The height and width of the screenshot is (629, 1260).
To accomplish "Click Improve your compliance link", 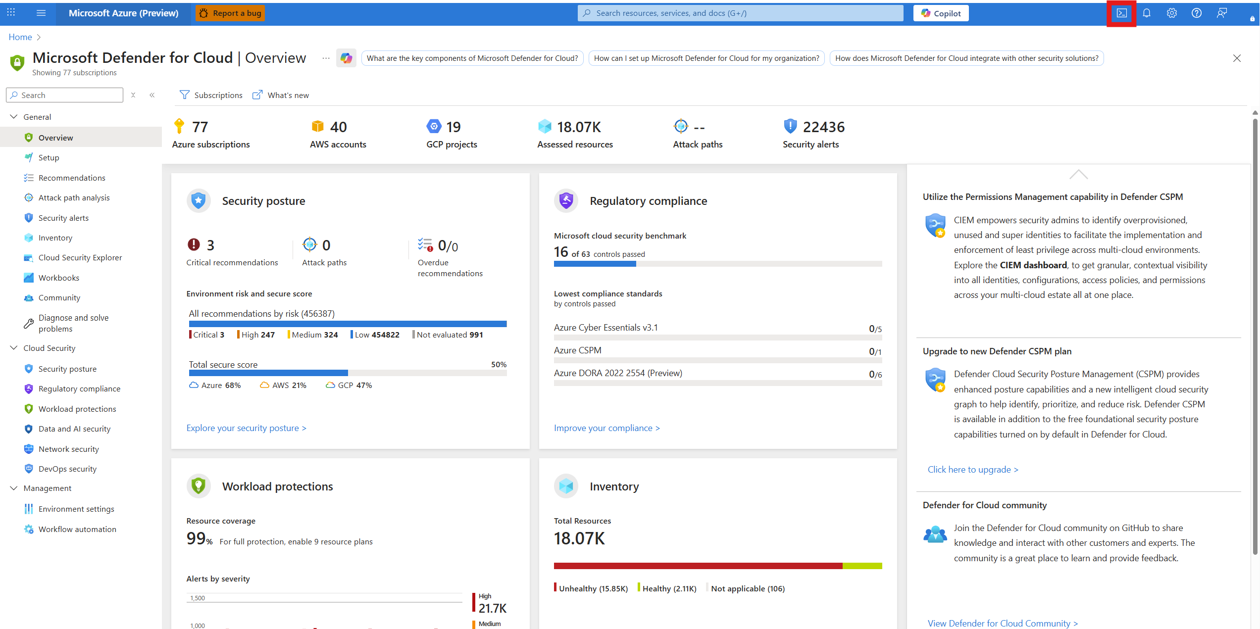I will pyautogui.click(x=607, y=428).
